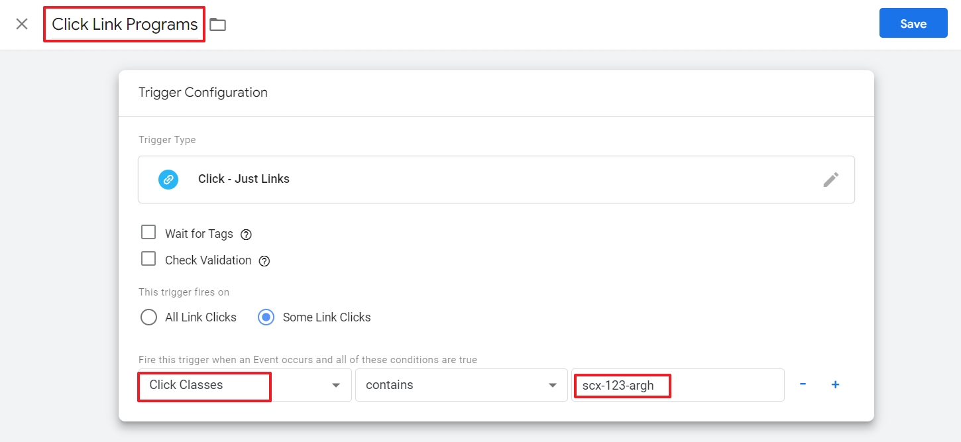
Task: Click the This trigger fires on label
Action: coord(184,292)
